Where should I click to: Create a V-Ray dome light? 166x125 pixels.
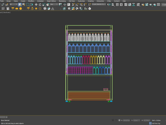click(17, 9)
